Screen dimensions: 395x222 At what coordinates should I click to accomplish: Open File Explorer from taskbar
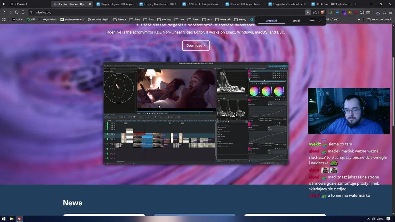tap(12, 219)
